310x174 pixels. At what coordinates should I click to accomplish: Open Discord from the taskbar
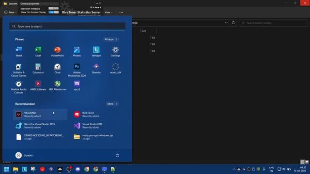78,169
